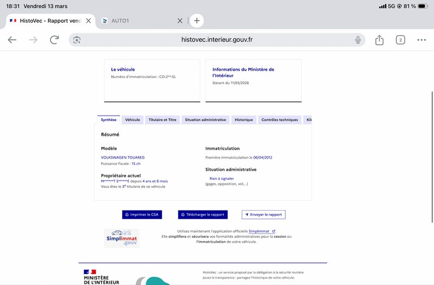Reload the HistoVec page
Viewport: 434px width, 285px height.
point(54,40)
